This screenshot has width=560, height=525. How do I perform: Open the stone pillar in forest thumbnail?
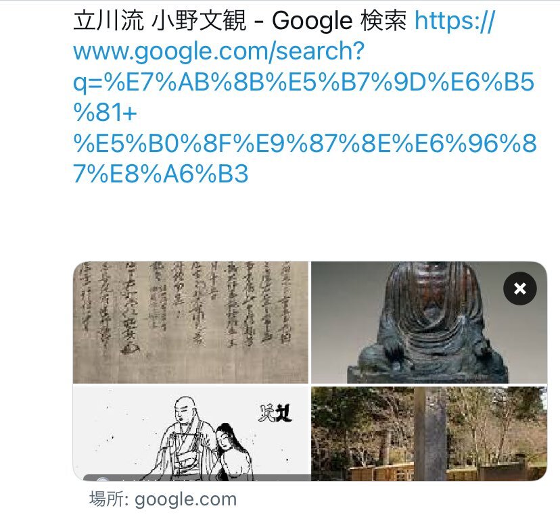tap(429, 433)
